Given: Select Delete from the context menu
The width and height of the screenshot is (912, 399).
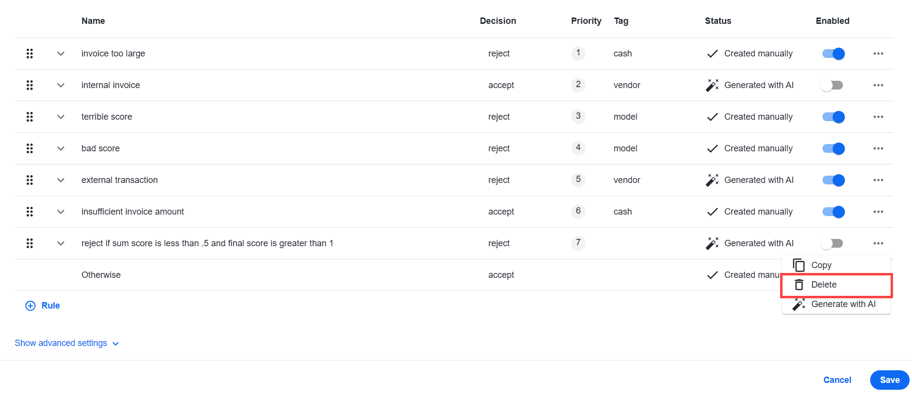Looking at the screenshot, I should (836, 285).
